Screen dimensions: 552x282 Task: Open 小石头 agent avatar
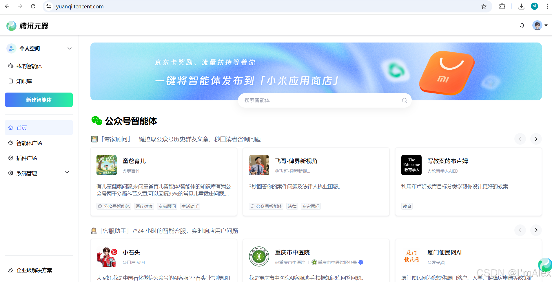pos(107,257)
